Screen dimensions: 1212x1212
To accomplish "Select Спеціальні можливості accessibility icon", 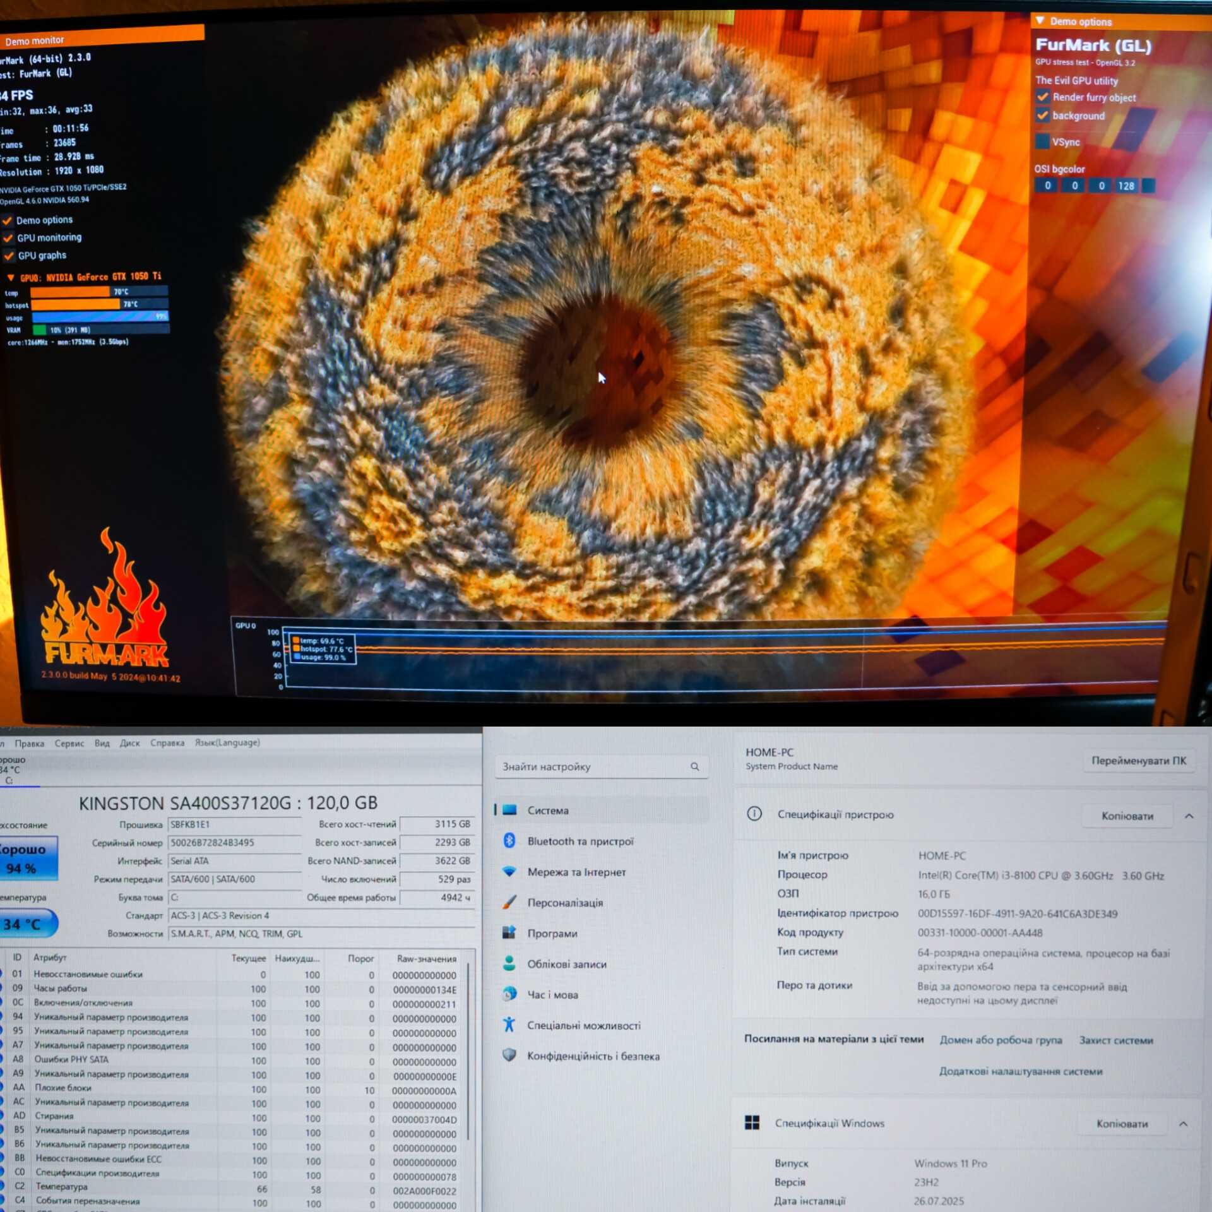I will click(510, 1025).
